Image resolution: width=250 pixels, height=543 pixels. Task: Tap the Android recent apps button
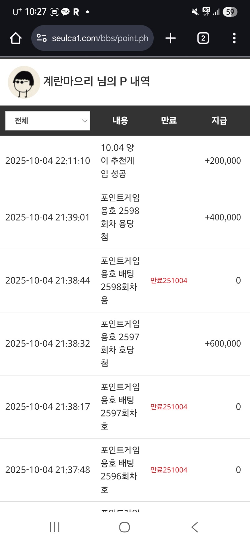(x=55, y=527)
